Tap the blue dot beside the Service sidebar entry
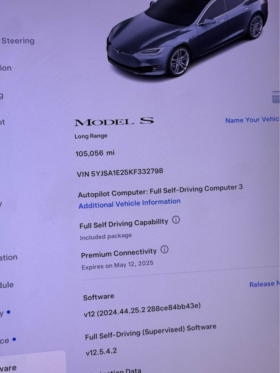The width and height of the screenshot is (280, 373). pyautogui.click(x=14, y=339)
